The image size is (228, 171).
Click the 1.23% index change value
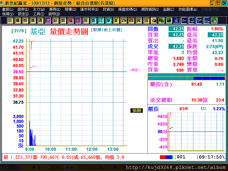[x=219, y=109]
